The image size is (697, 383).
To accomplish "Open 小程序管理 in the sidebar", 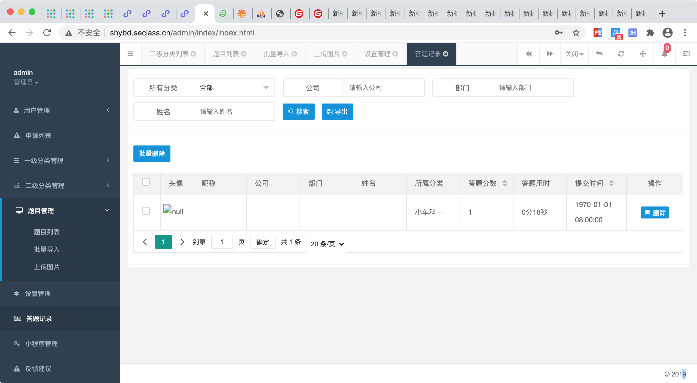I will [x=41, y=344].
